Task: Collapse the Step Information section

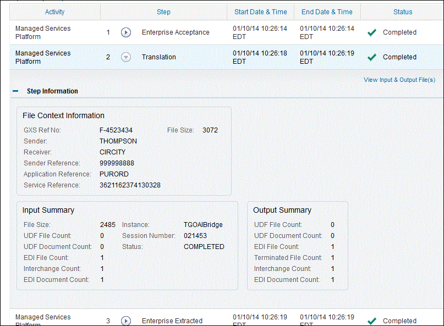Action: (16, 91)
